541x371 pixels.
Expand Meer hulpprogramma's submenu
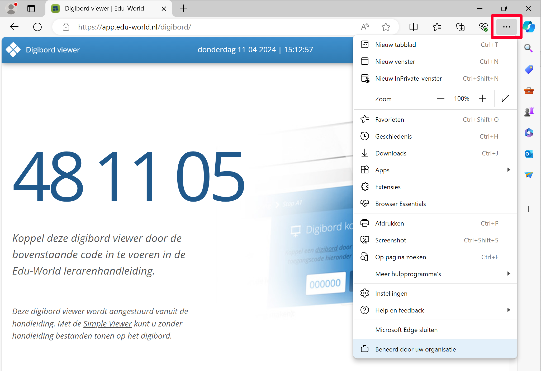pos(509,274)
